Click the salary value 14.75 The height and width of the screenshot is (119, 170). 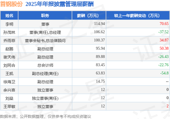(100, 81)
